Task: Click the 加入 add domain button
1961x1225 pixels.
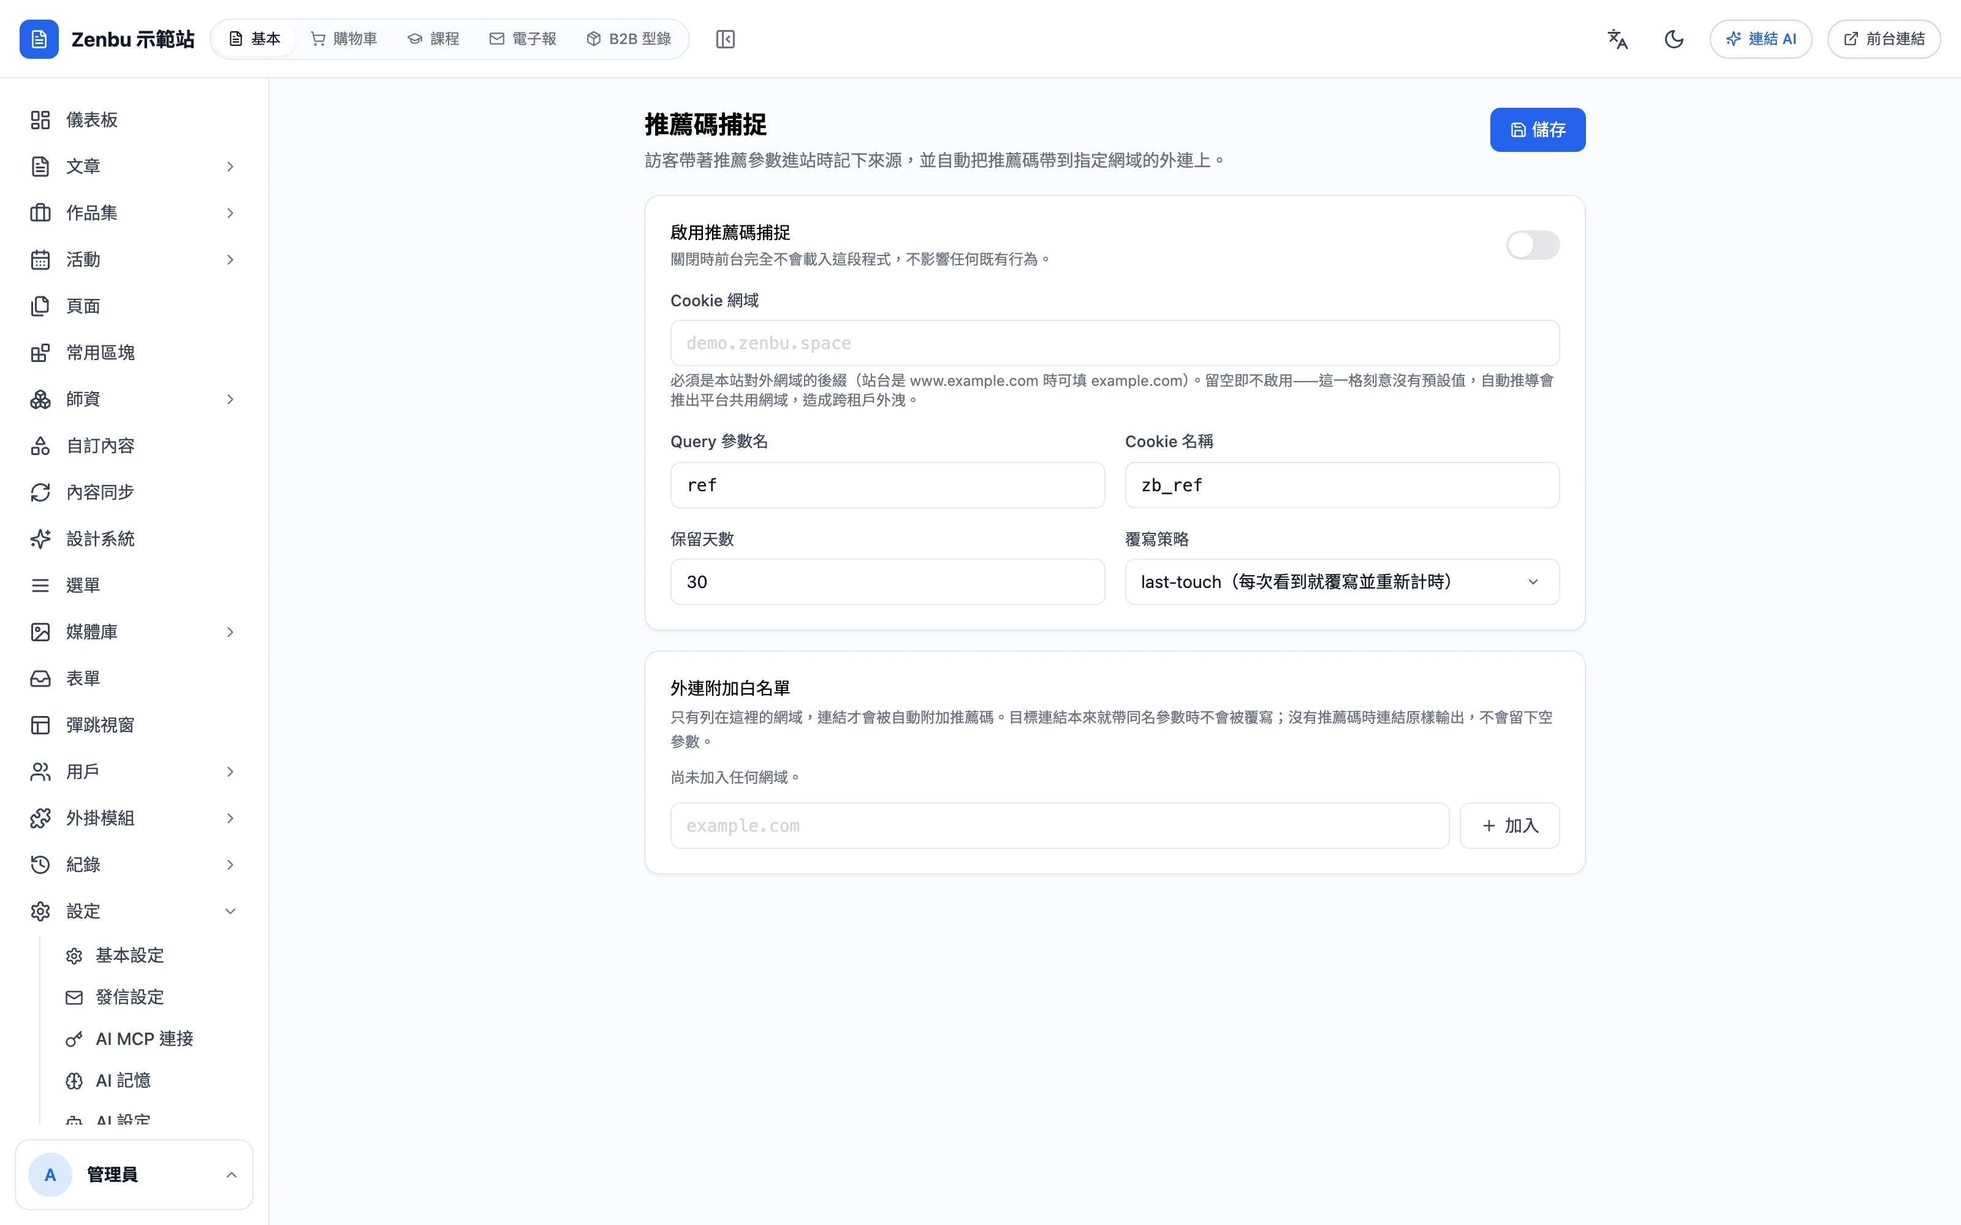Action: (x=1509, y=826)
